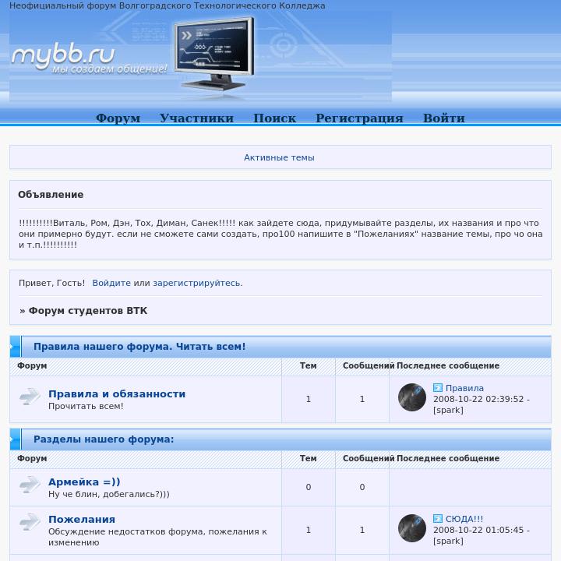Open Активные темы link
Screen dimensions: 561x561
279,157
